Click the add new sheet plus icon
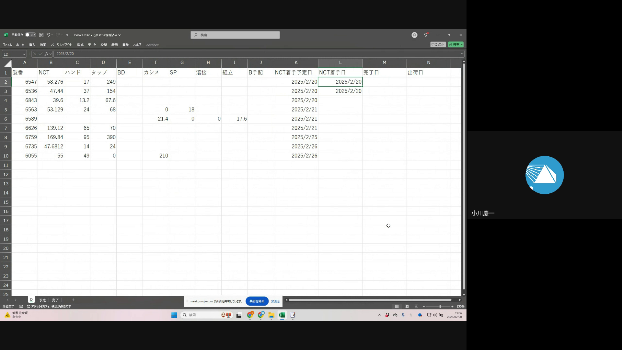Viewport: 622px width, 350px height. [73, 300]
